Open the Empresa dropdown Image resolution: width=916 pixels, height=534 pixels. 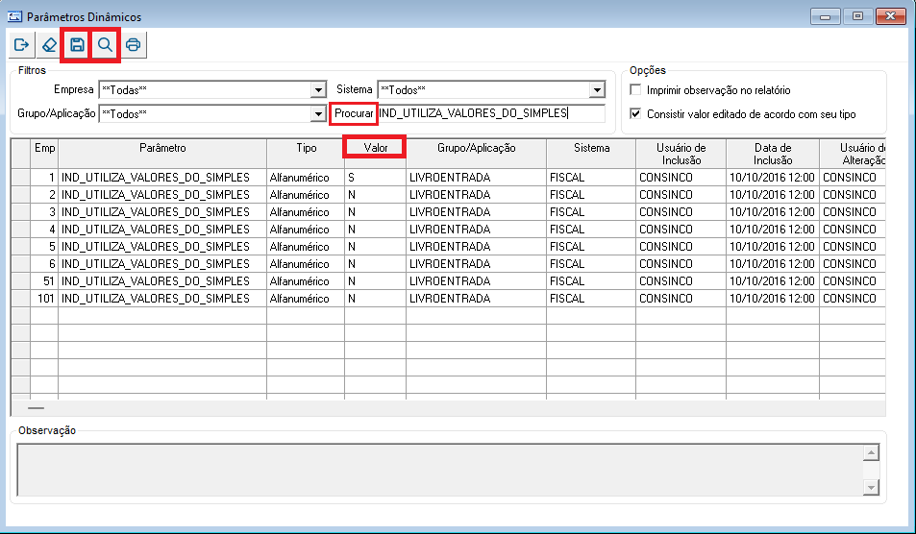tap(318, 90)
